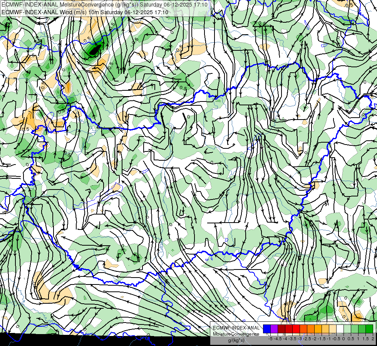Viewport: 377px width, 346px height.
Task: Click the legend label 'ECMWF-INDEX-ANAL'
Action: [x=236, y=328]
